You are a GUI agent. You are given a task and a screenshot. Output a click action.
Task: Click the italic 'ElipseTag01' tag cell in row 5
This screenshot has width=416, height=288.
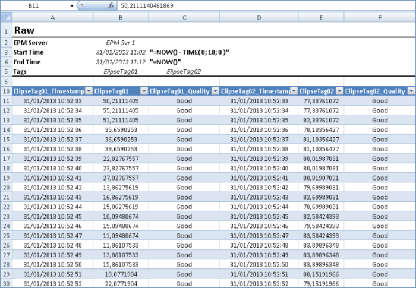[x=121, y=72]
